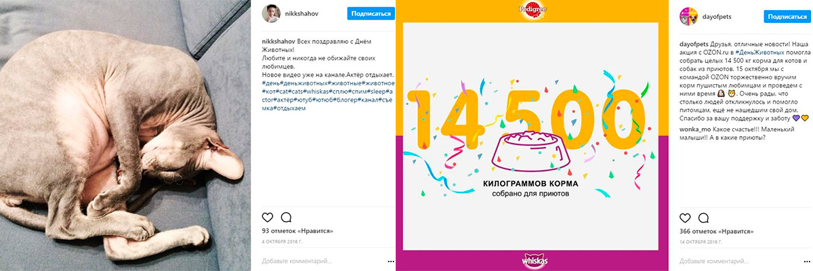Follow dayofpets with Подписаться button
Viewport: 813px width, 271px height.
(x=787, y=16)
